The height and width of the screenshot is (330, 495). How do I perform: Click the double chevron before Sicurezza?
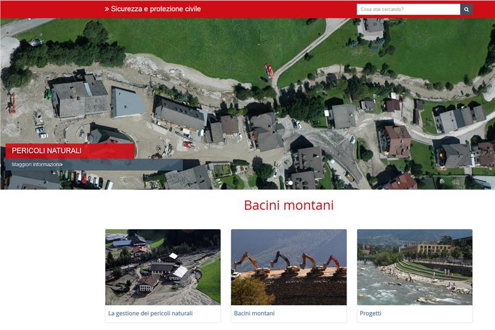107,9
